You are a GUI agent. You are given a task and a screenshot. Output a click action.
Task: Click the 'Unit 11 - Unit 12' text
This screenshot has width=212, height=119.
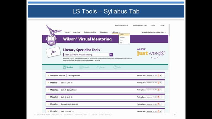coord(67,111)
